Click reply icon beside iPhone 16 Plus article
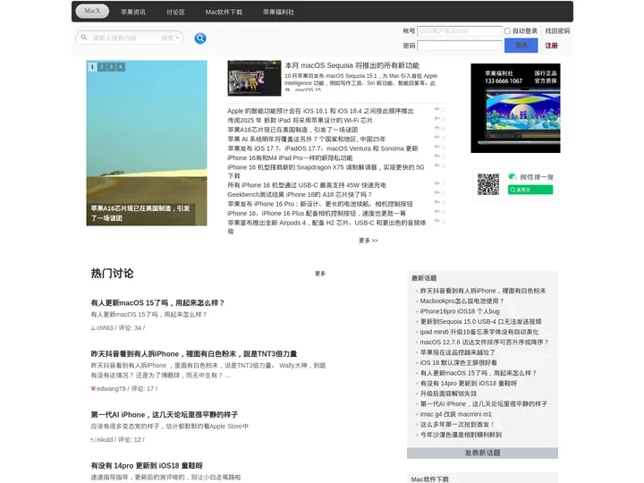Screen dimensions: 644x483 [437, 212]
